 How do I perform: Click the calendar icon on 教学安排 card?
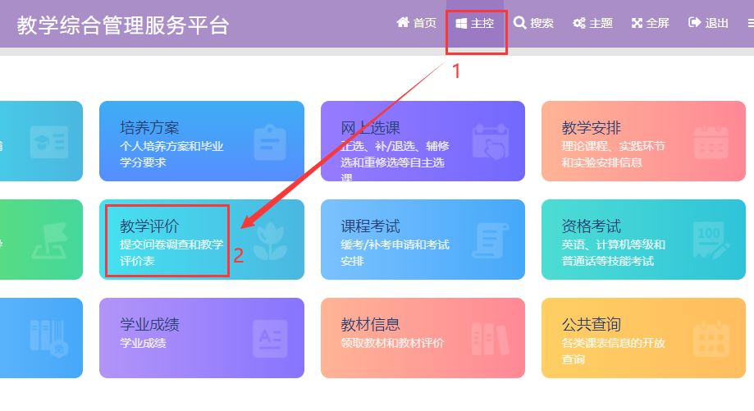711,141
